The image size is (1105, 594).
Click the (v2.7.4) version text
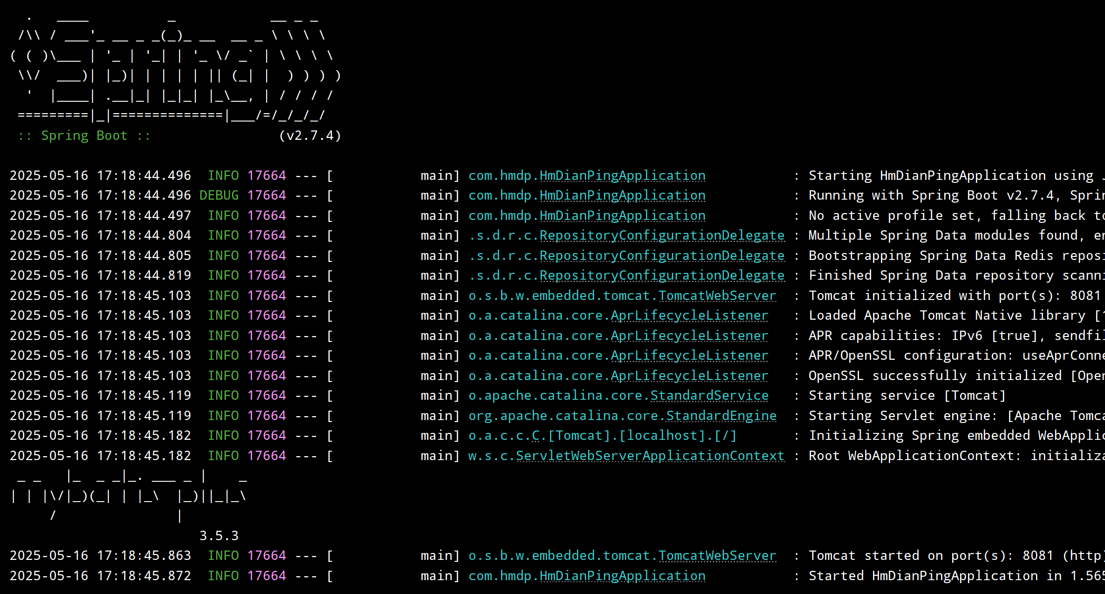point(310,136)
